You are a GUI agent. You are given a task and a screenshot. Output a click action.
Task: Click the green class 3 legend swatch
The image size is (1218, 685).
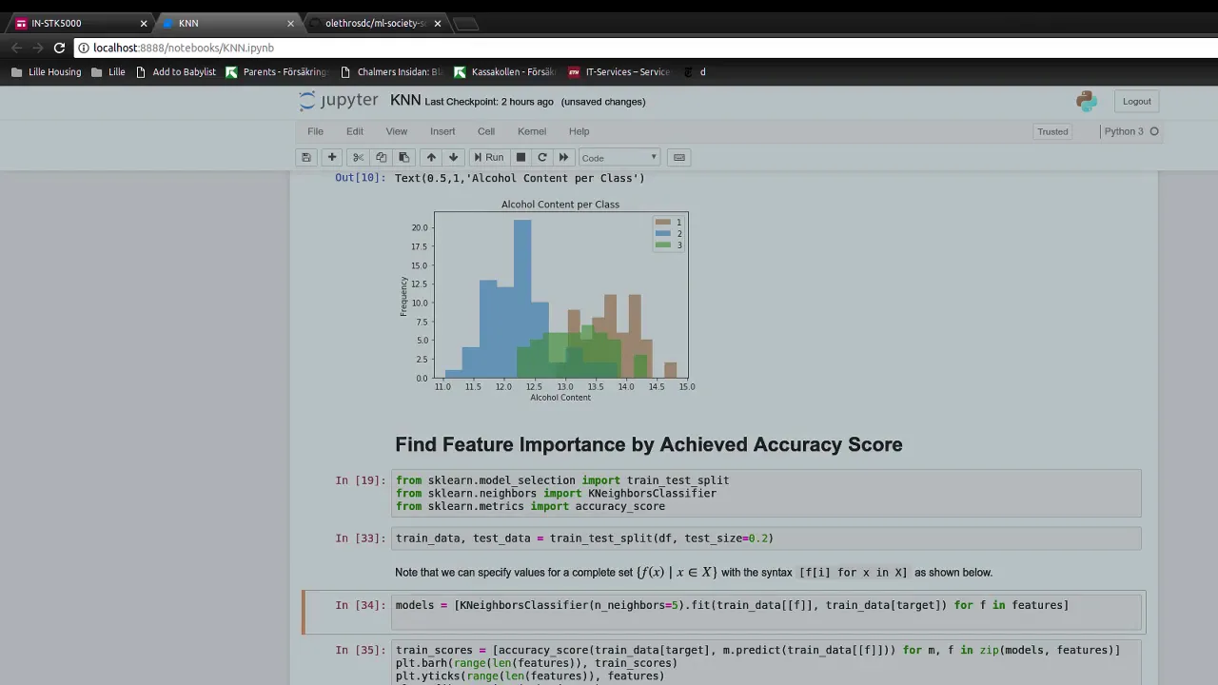pyautogui.click(x=662, y=245)
